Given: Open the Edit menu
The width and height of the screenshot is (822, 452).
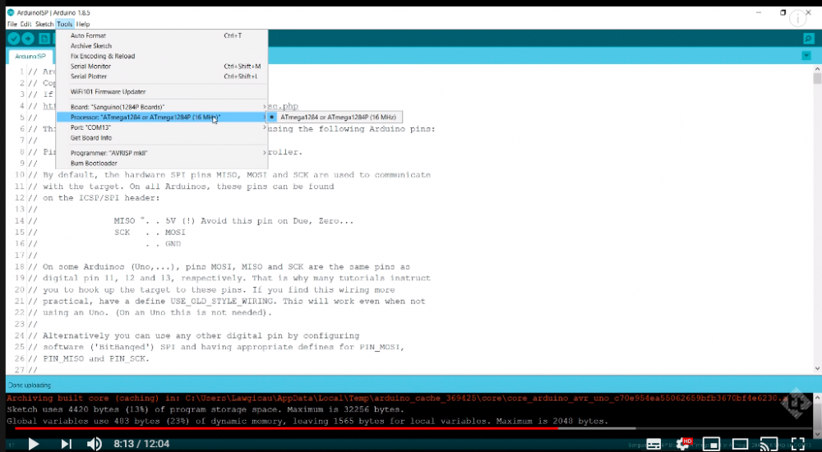Looking at the screenshot, I should point(25,24).
